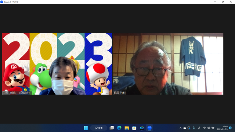Select the Zoom icon on the taskbar

[x=149, y=128]
